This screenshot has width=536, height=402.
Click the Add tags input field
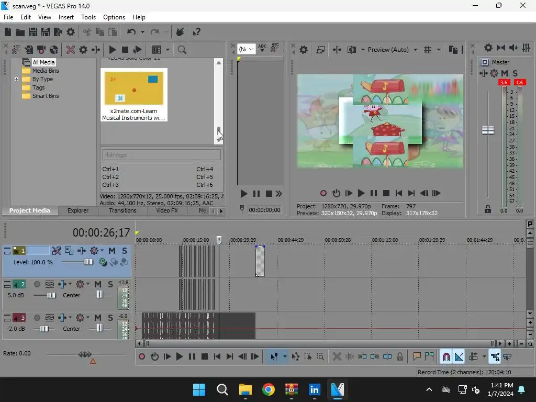click(x=161, y=155)
